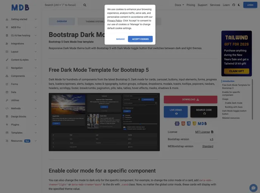Click the Design blocks icon
The height and width of the screenshot is (193, 260).
(7, 116)
